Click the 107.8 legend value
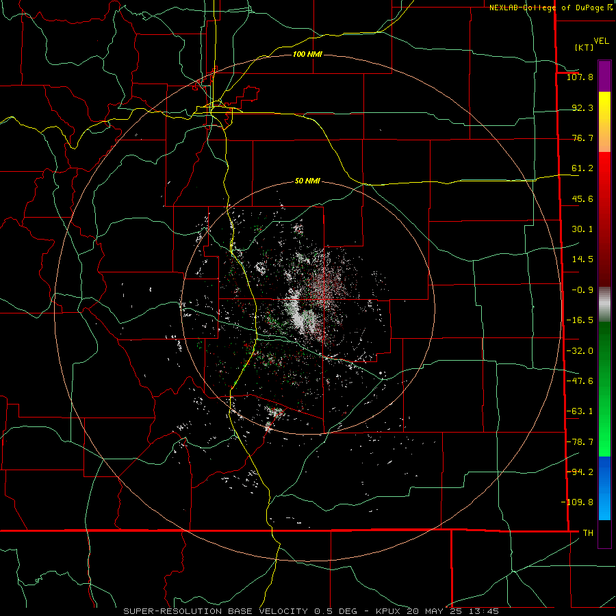Viewport: 616px width, 616px height. [x=580, y=77]
